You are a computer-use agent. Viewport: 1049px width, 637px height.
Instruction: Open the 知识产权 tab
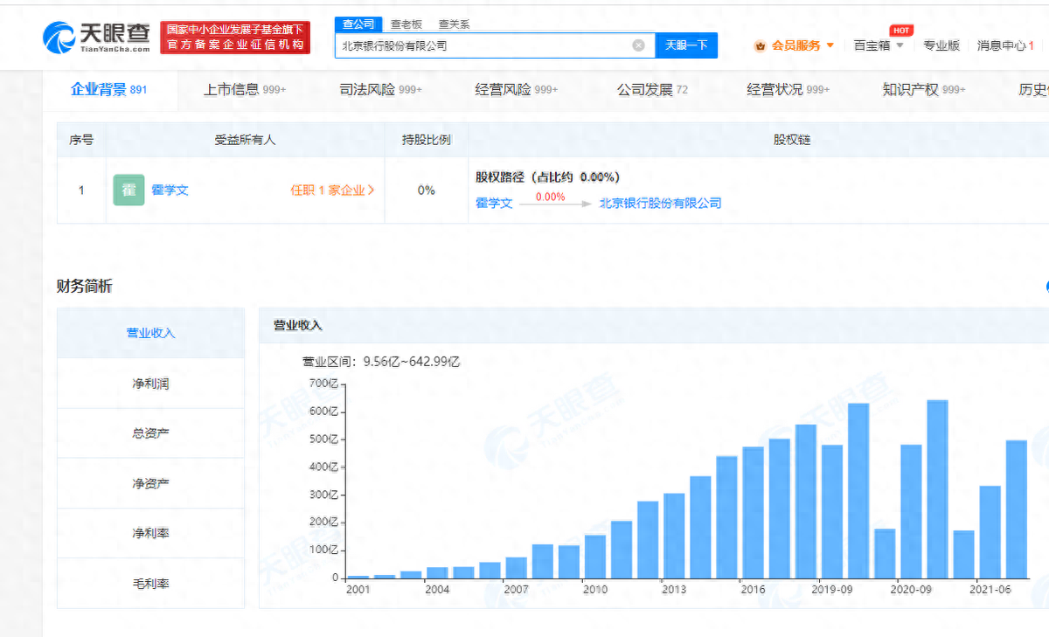click(924, 89)
